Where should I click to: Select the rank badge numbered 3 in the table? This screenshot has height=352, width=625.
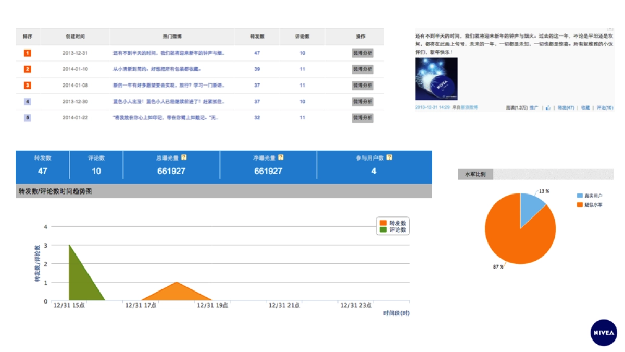[27, 85]
